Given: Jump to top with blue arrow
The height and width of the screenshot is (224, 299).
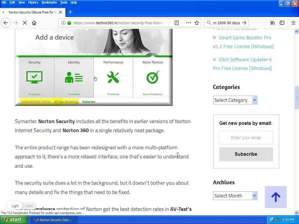Looking at the screenshot, I should click(x=276, y=197).
